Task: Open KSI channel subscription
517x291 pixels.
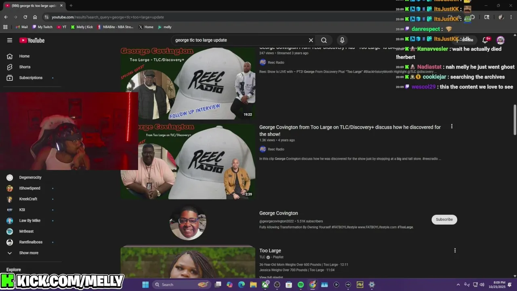Action: point(22,210)
